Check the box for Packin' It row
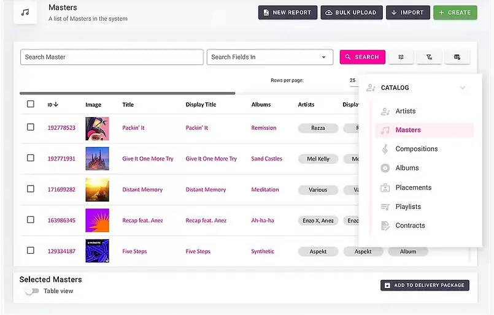The height and width of the screenshot is (315, 494). [31, 127]
